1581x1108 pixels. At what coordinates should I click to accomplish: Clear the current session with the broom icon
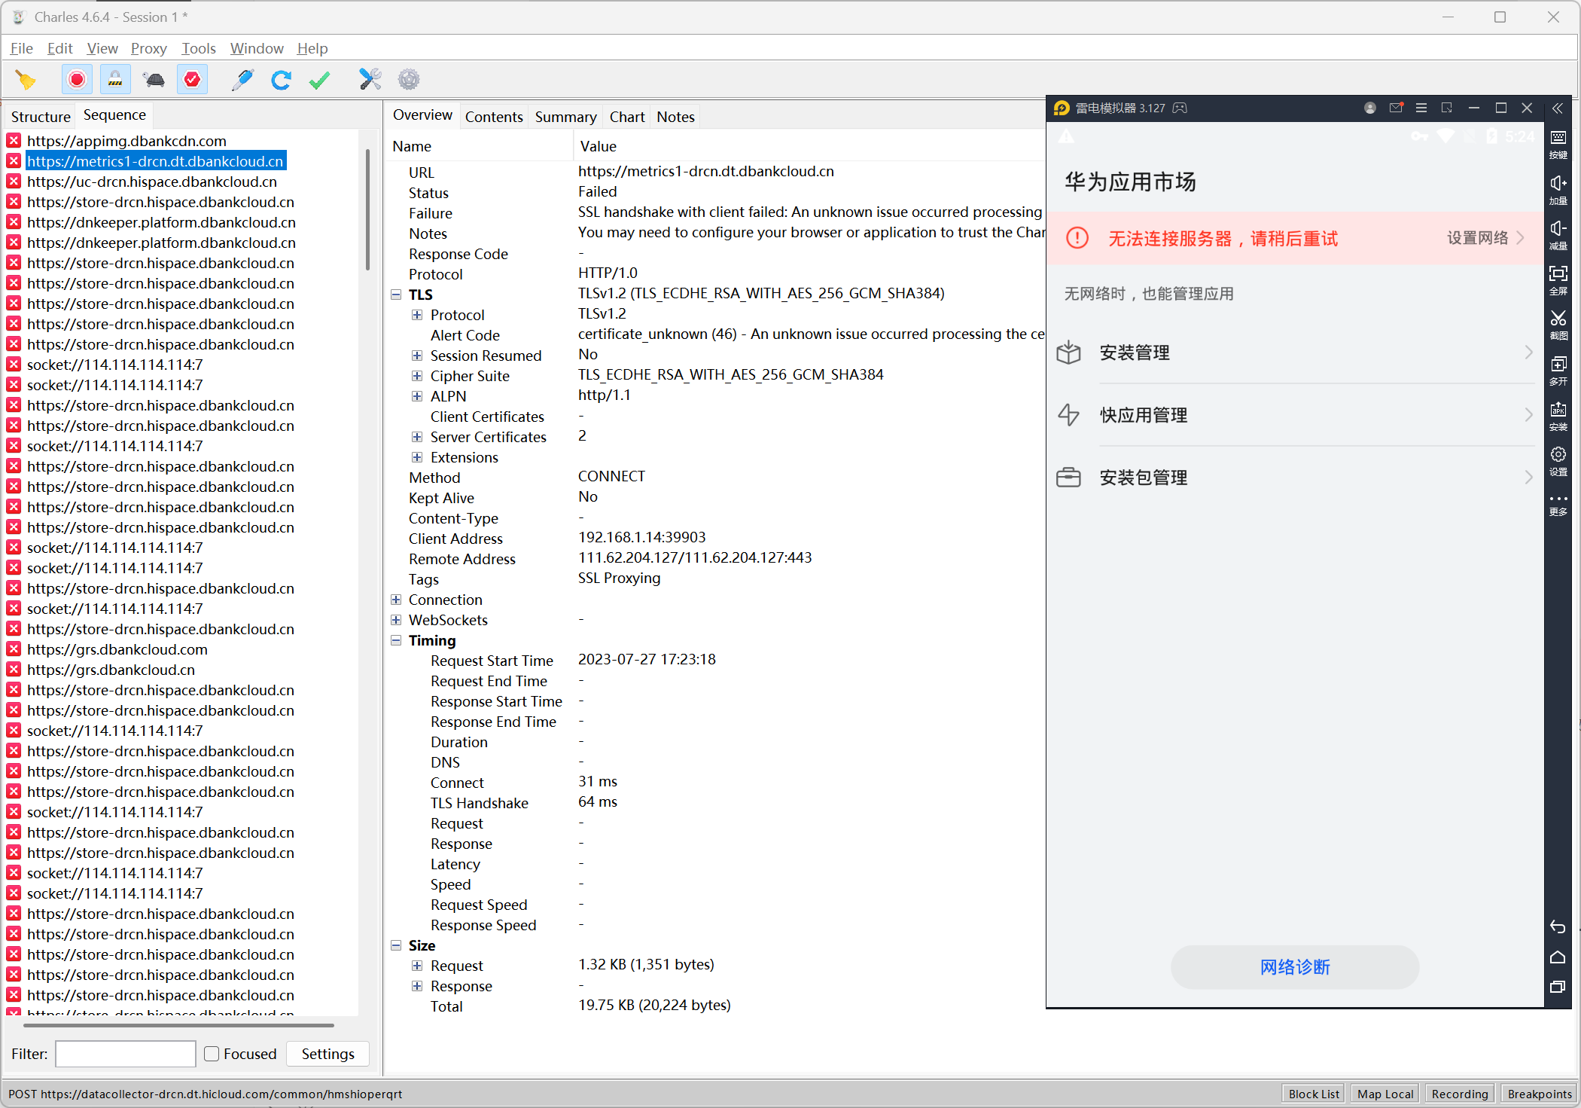tap(26, 79)
